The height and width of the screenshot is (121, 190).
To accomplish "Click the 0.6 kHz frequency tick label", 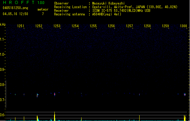I will click(x=2, y=115).
